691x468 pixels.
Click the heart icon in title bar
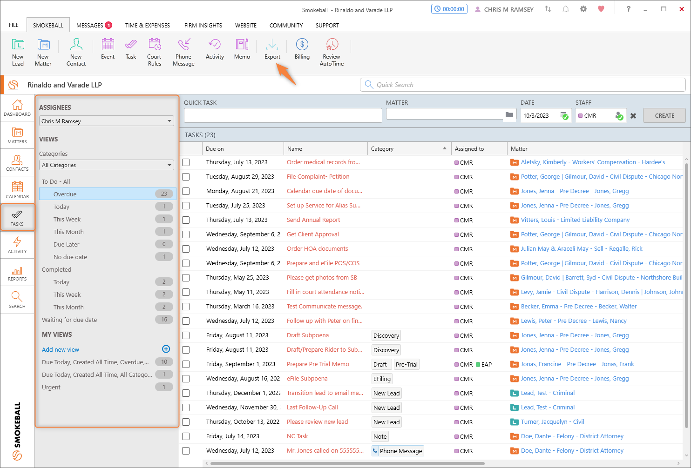point(601,9)
